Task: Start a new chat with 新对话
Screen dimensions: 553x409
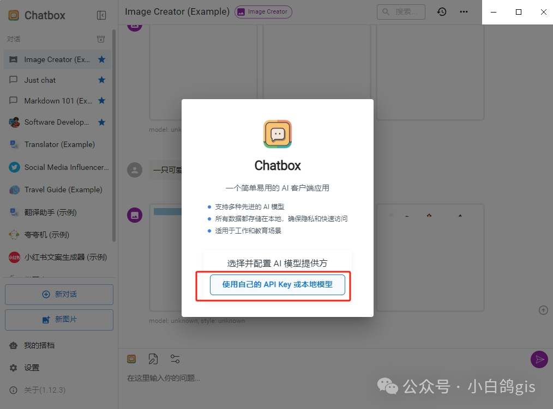Action: point(59,294)
